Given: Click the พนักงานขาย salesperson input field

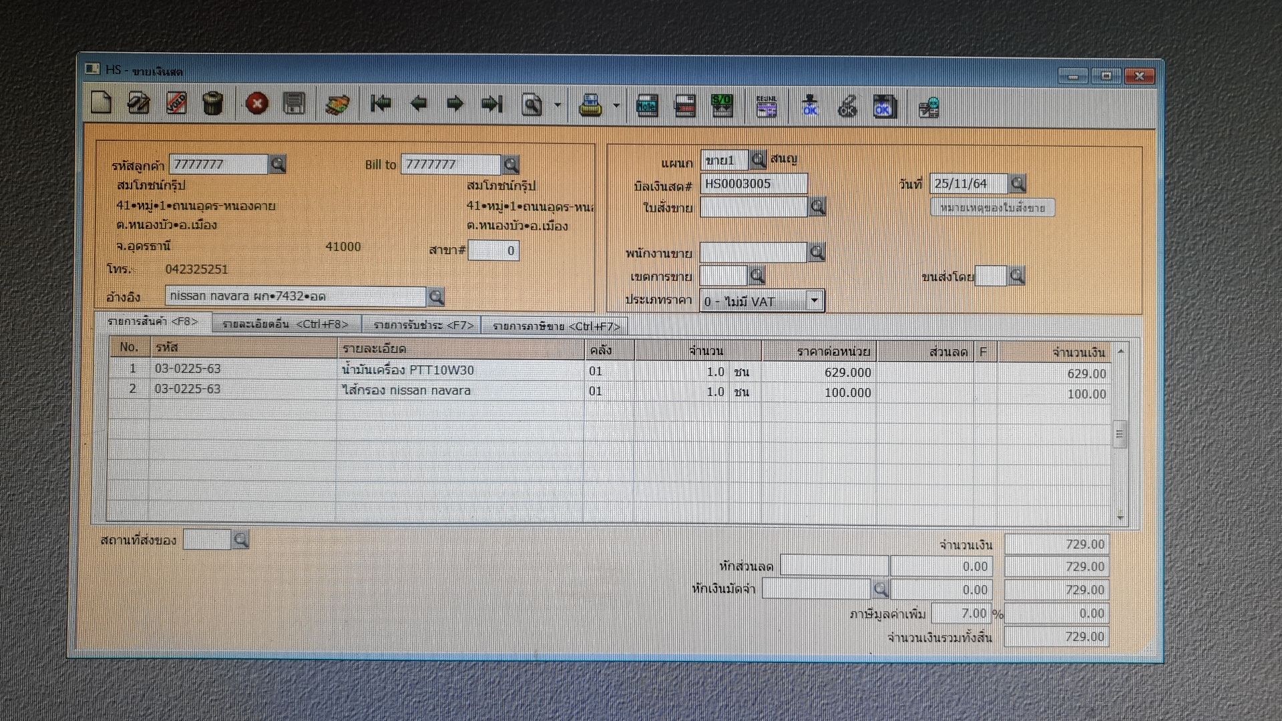Looking at the screenshot, I should 753,252.
